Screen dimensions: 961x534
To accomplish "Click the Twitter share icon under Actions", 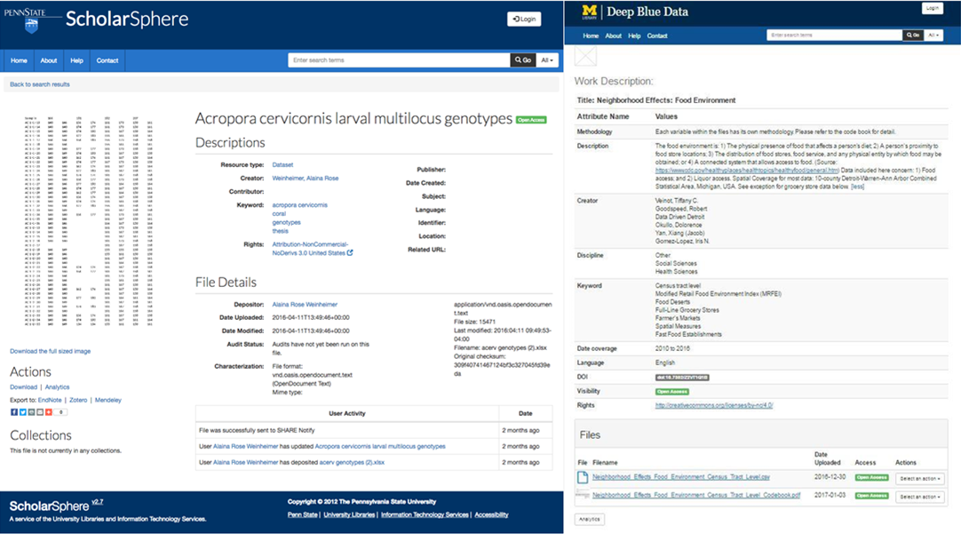I will click(22, 412).
